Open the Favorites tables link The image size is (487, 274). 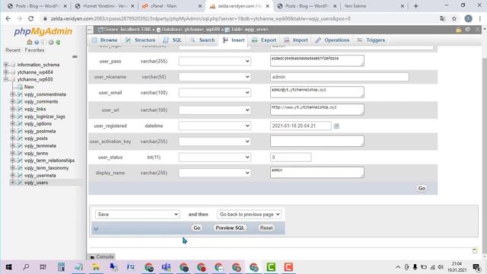pyautogui.click(x=34, y=50)
